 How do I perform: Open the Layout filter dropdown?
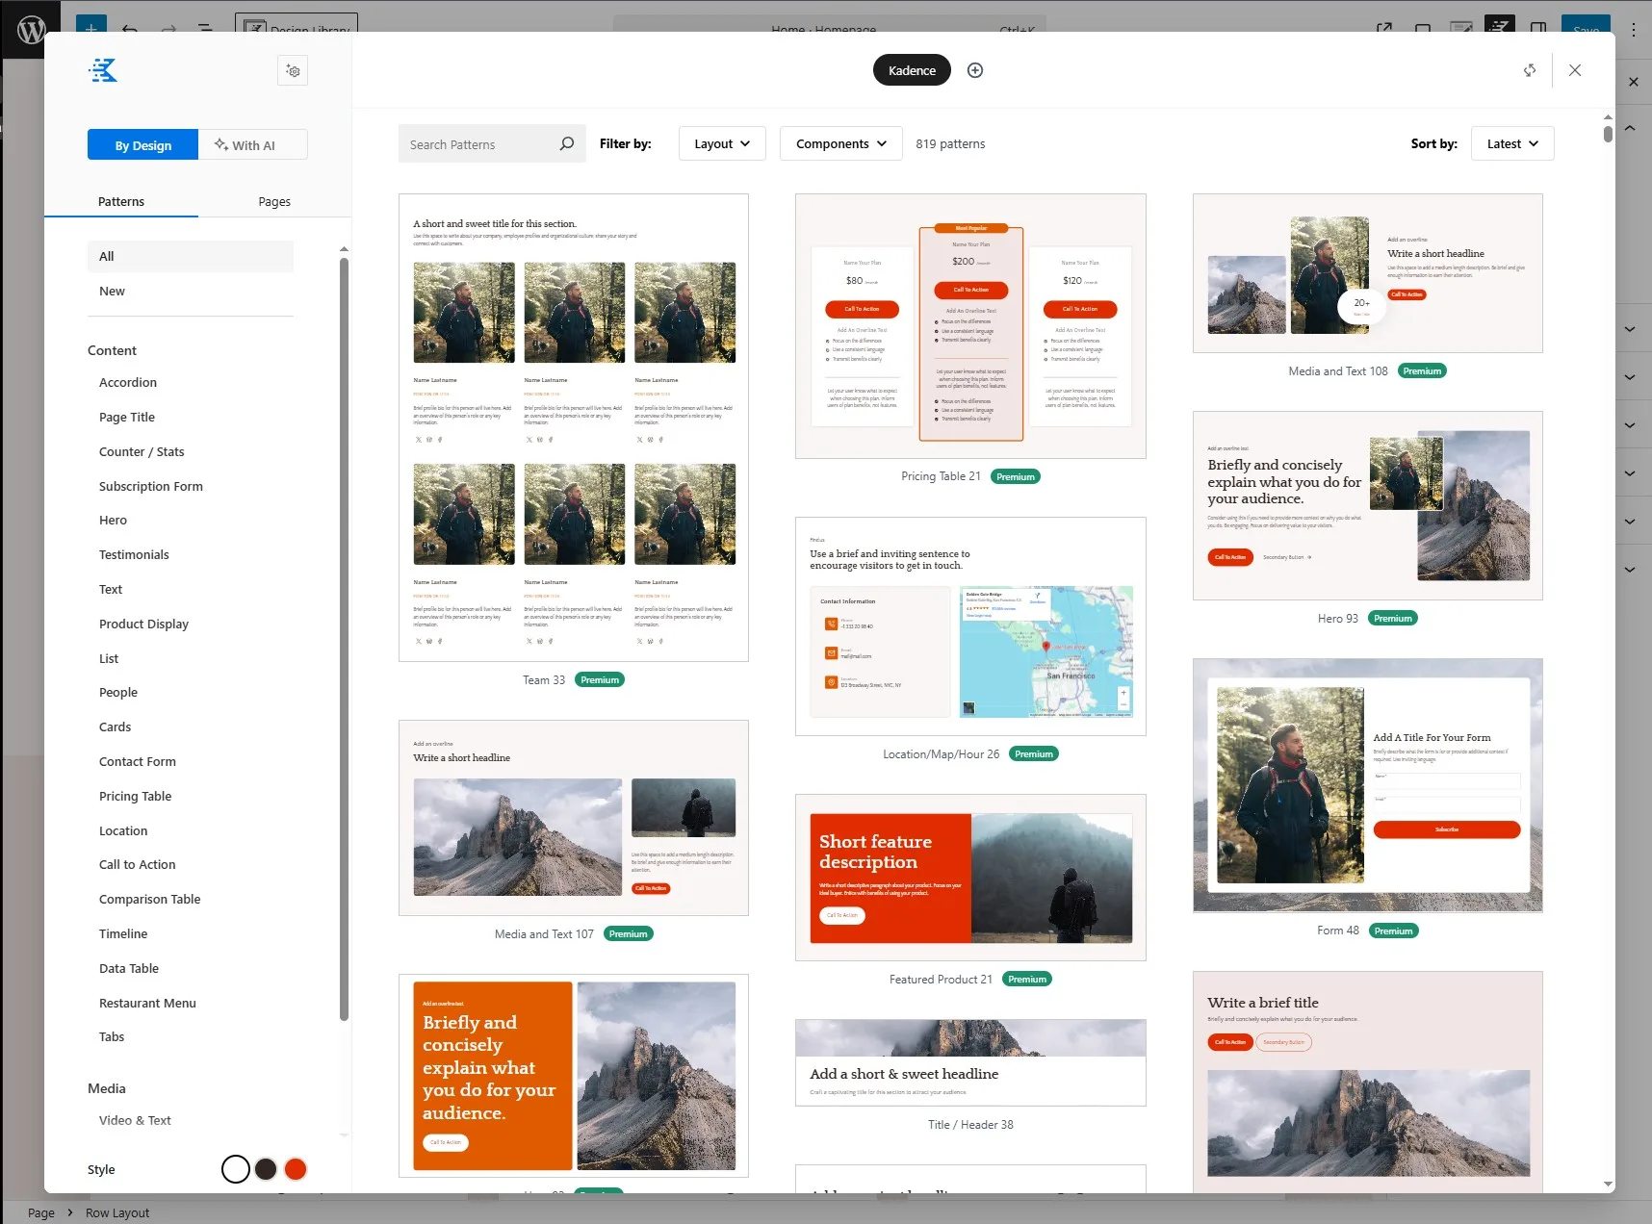point(722,143)
